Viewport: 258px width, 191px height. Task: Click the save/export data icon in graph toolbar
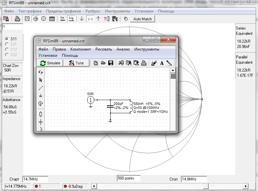(6, 19)
